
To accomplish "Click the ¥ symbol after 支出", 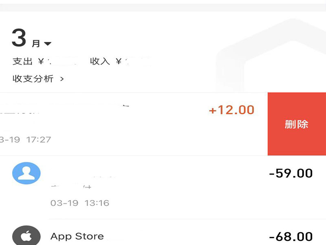I will click(41, 62).
